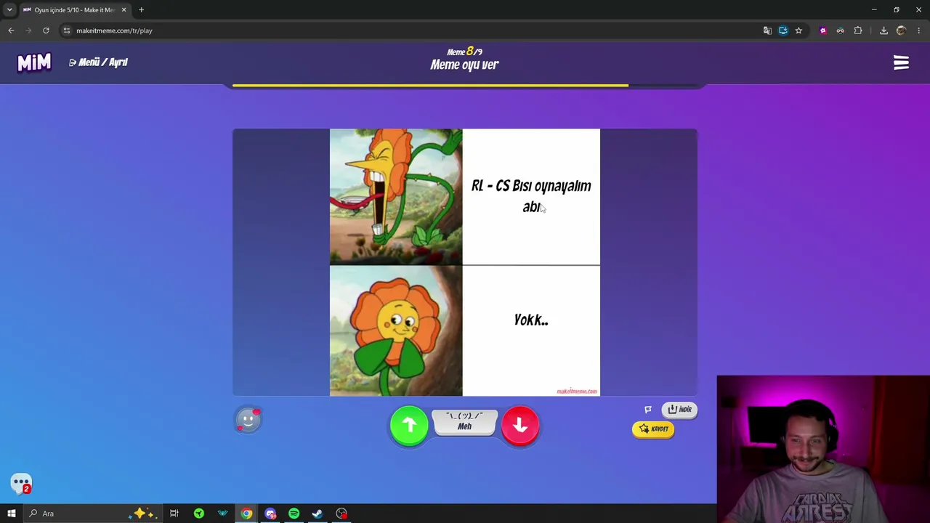Click the meme caption "Yokk.."
The height and width of the screenshot is (523, 930).
[531, 320]
